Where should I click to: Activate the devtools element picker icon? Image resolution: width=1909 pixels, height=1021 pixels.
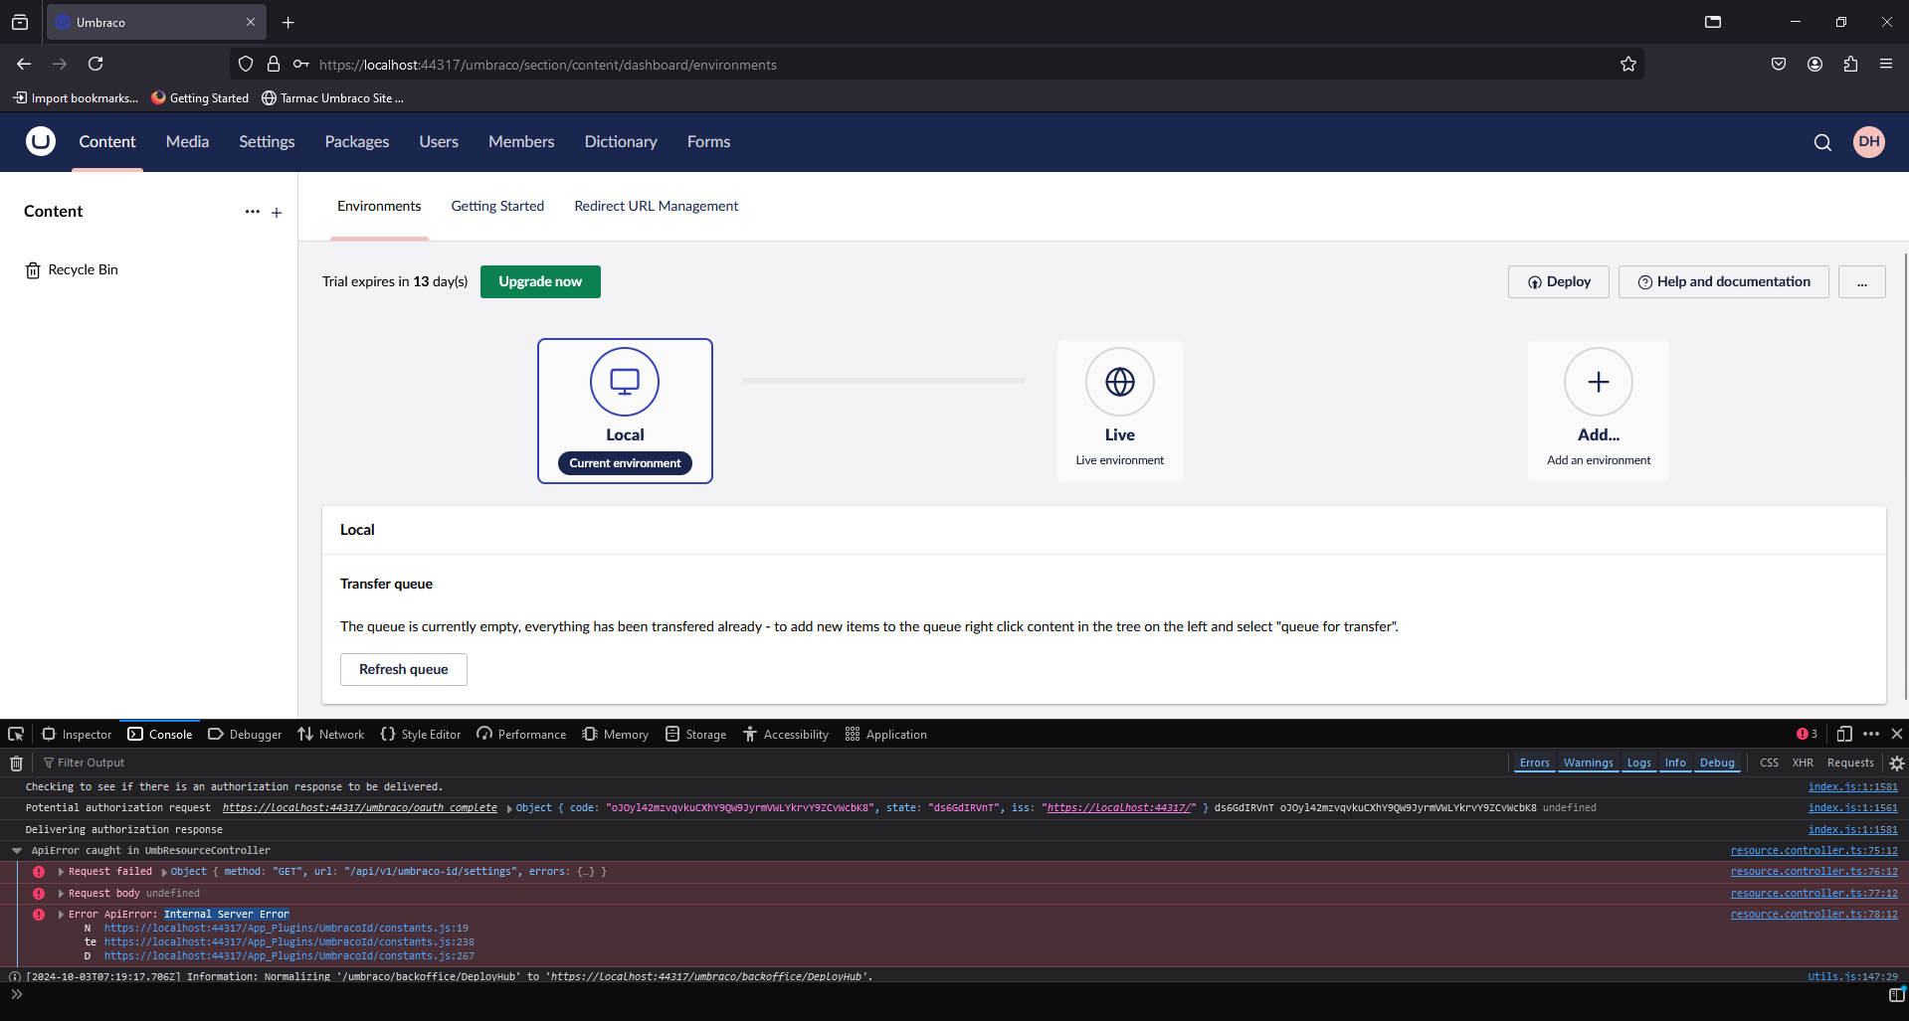coord(16,734)
